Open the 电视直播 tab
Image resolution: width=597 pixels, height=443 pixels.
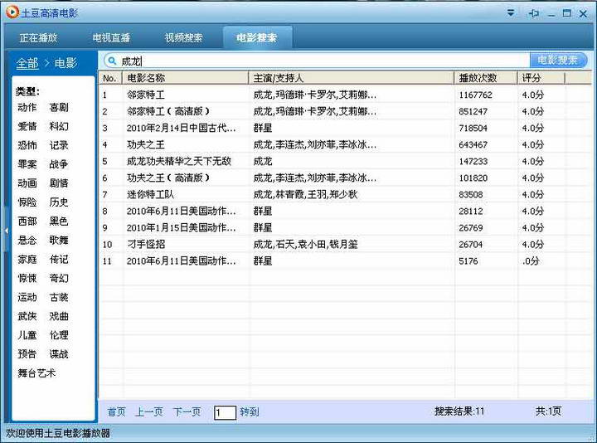pos(111,38)
